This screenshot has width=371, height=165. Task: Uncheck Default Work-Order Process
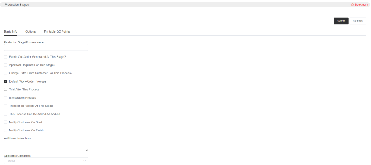(6, 81)
